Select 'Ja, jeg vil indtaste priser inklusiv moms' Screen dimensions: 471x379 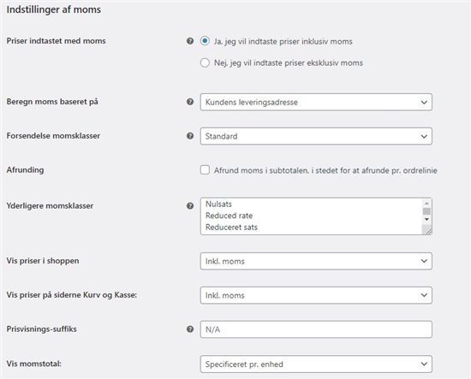pos(205,41)
